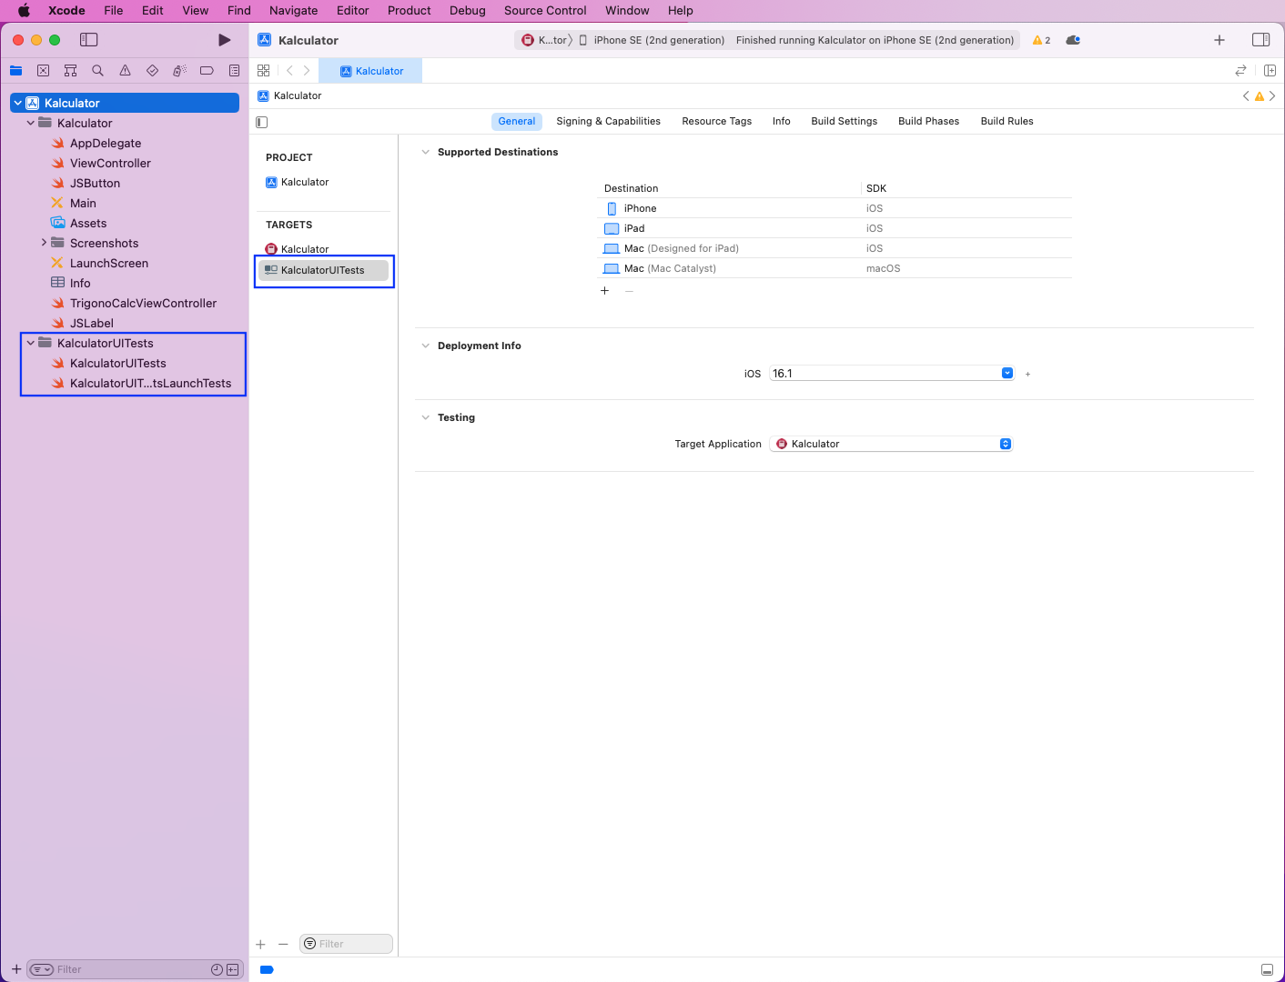Open the Source Control navigator
The height and width of the screenshot is (982, 1285).
[x=43, y=71]
